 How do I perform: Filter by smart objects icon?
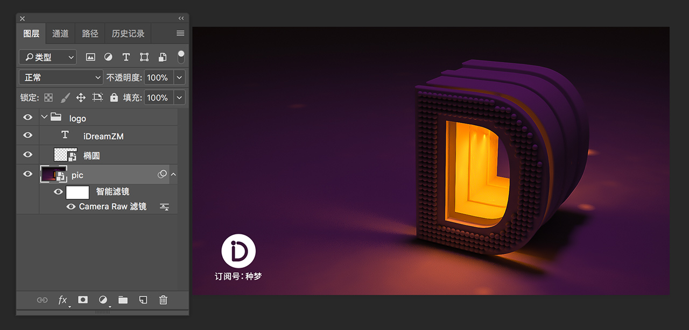pos(163,57)
